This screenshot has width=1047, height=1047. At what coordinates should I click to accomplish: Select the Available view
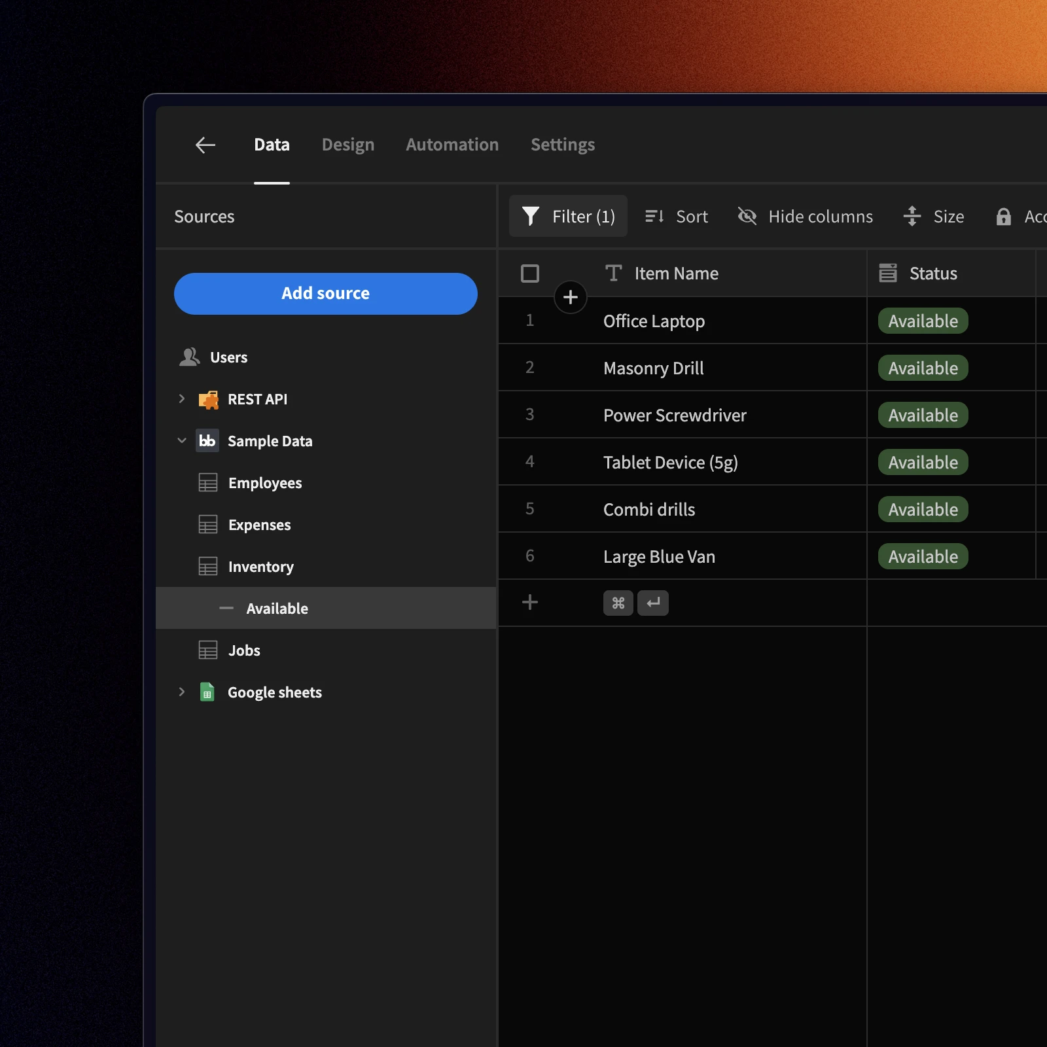point(326,608)
